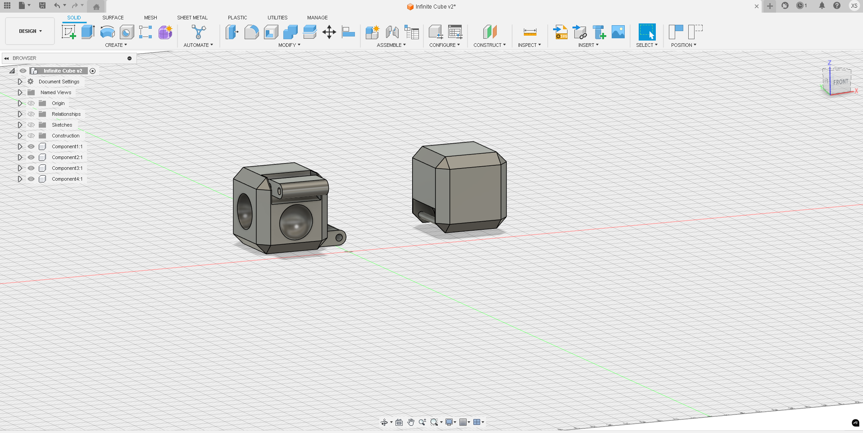Select the Create Sketch tool

pos(68,32)
